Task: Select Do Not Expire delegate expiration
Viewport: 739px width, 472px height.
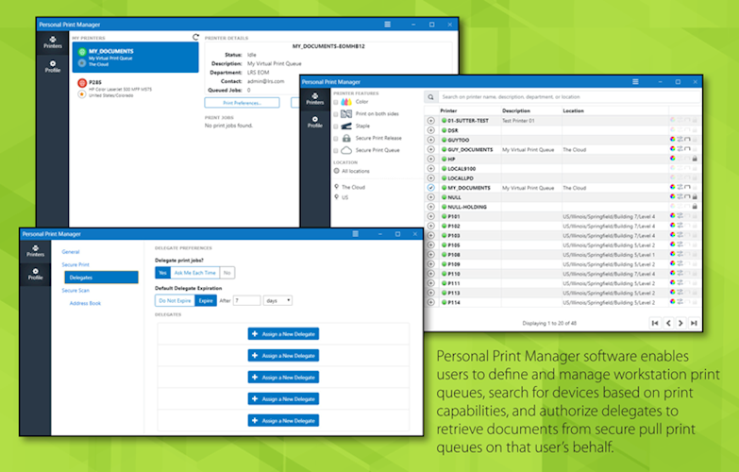Action: pos(175,300)
